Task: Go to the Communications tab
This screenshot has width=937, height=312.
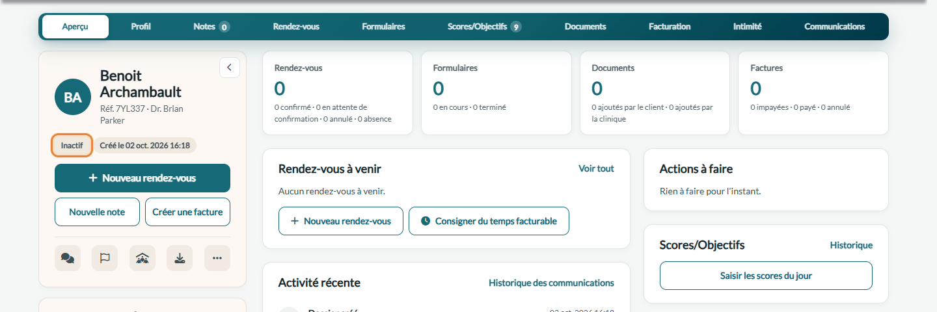Action: [835, 27]
